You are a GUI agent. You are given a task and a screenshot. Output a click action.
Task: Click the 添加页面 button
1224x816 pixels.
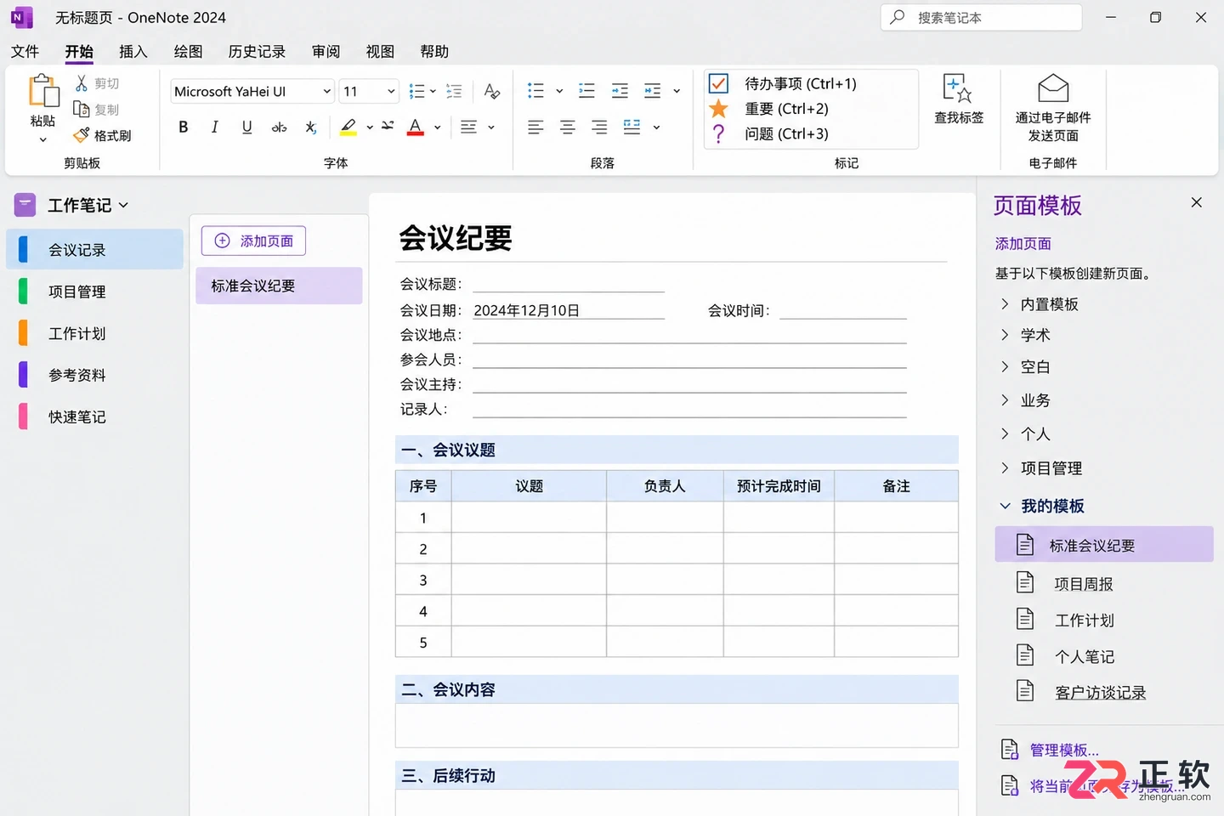pyautogui.click(x=253, y=241)
